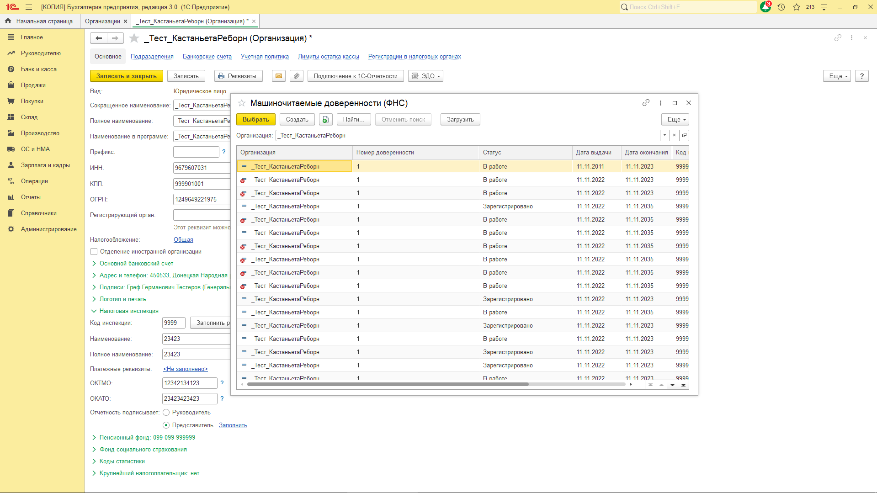877x493 pixels.
Task: Expand the Пенсионный фонд section
Action: tap(144, 438)
